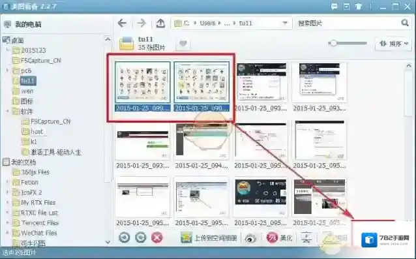Image resolution: width=416 pixels, height=259 pixels.
Task: Select the 2015123 folder in tree
Action: pyautogui.click(x=33, y=50)
